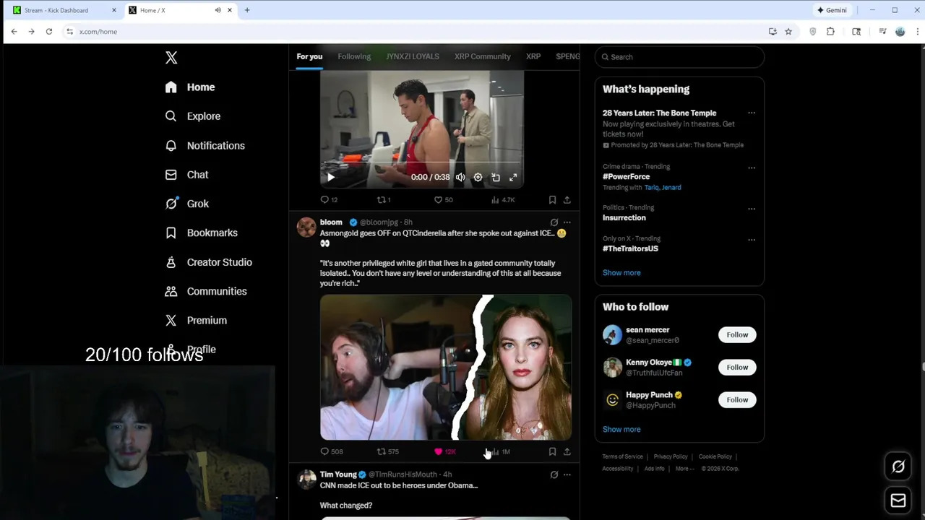Viewport: 925px width, 520px height.
Task: Open a new browser tab
Action: coord(247,10)
